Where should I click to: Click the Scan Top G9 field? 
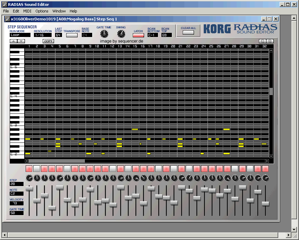[x=167, y=35]
